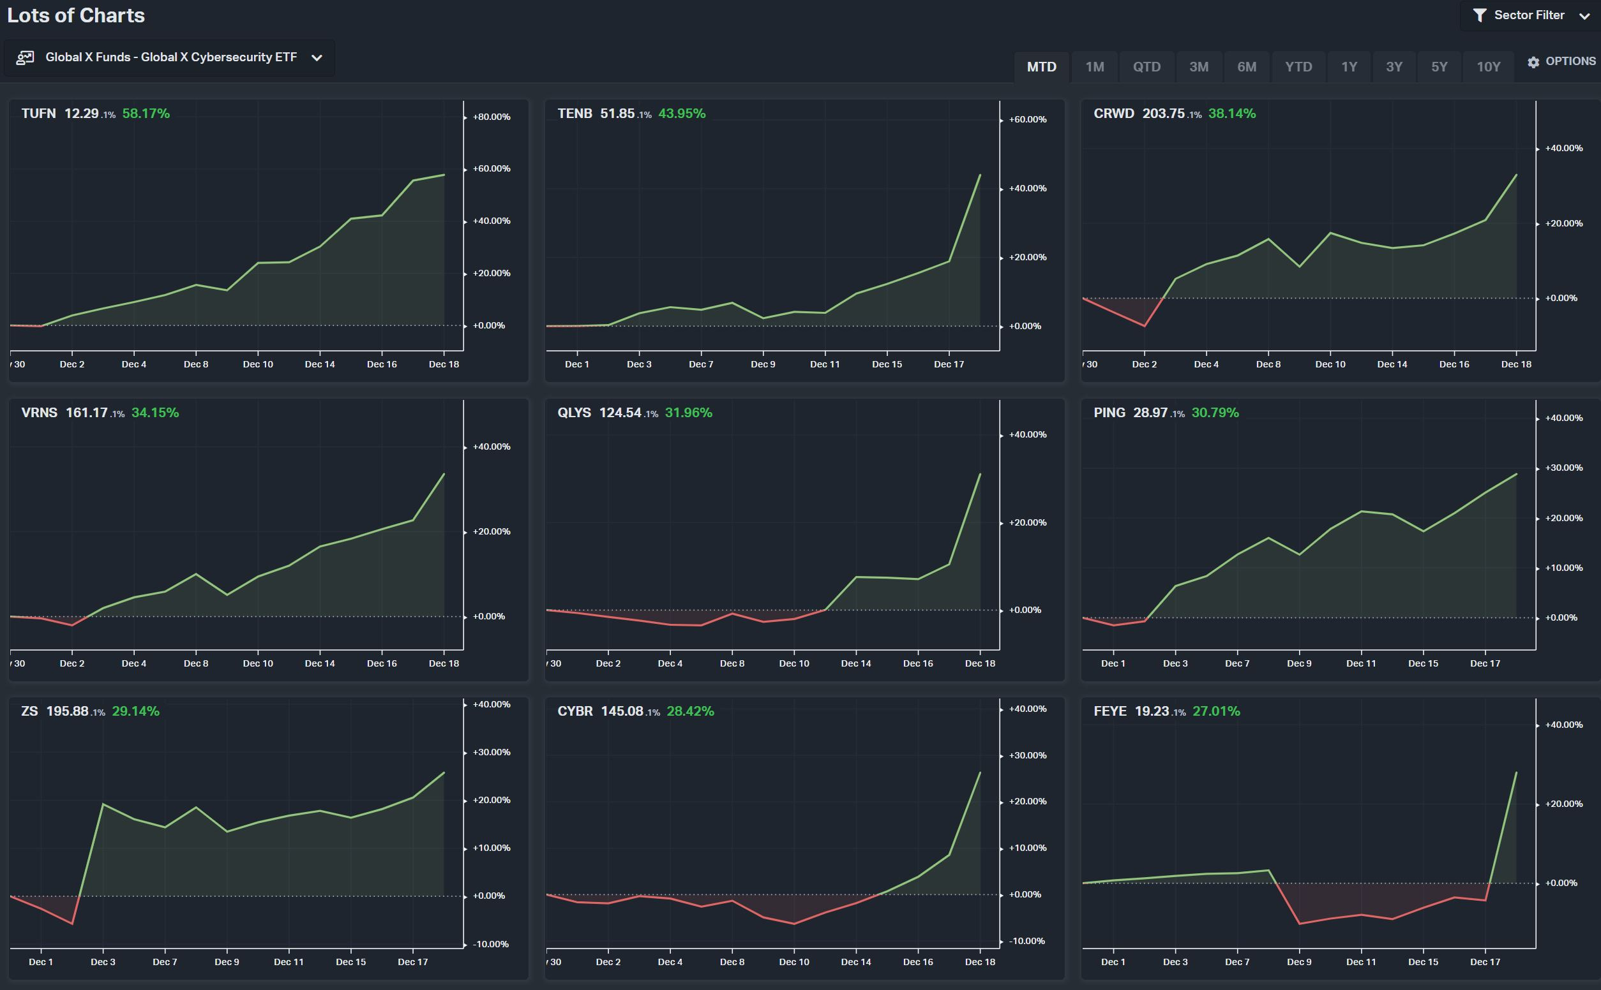The height and width of the screenshot is (990, 1601).
Task: Click CYBR's 28.42% gain value
Action: [x=691, y=711]
